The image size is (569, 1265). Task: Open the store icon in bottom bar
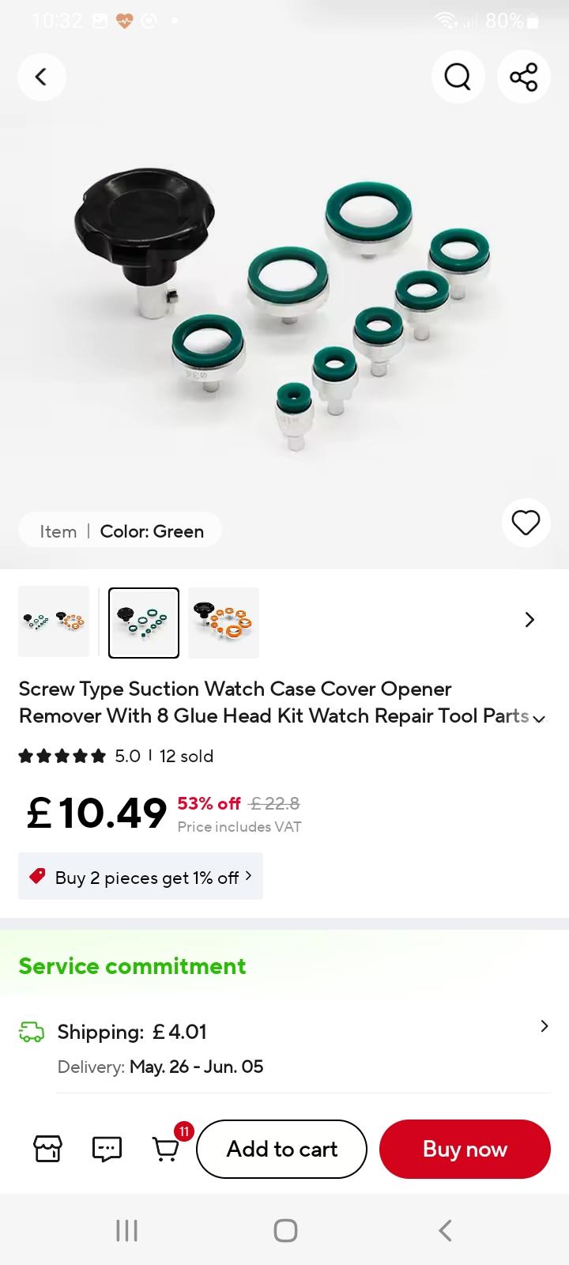click(x=47, y=1149)
